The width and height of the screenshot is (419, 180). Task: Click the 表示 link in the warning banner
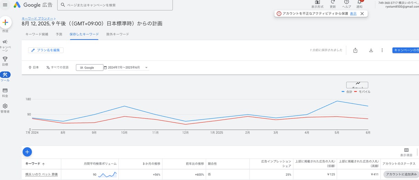coord(353,14)
